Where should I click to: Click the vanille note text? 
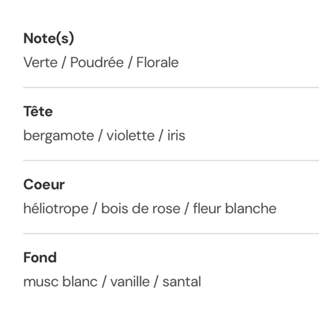(x=130, y=282)
